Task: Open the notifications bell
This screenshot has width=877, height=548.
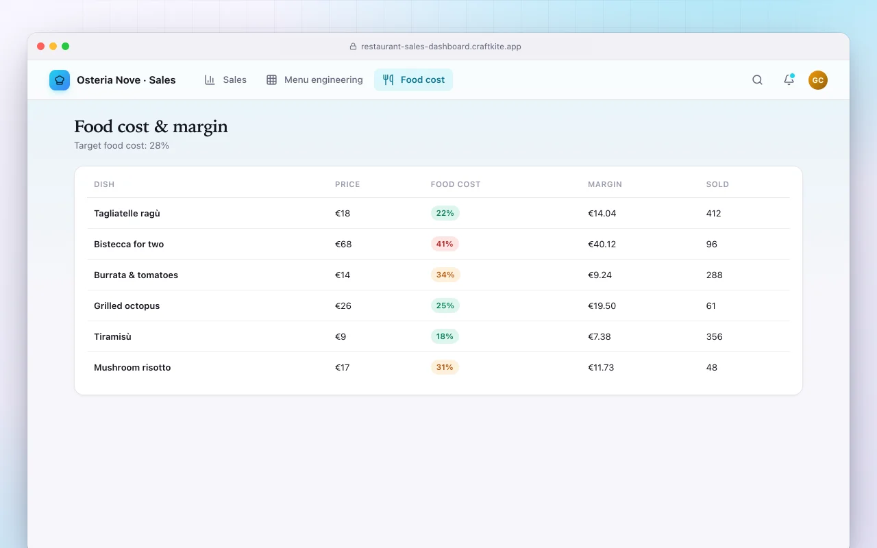Action: 789,80
